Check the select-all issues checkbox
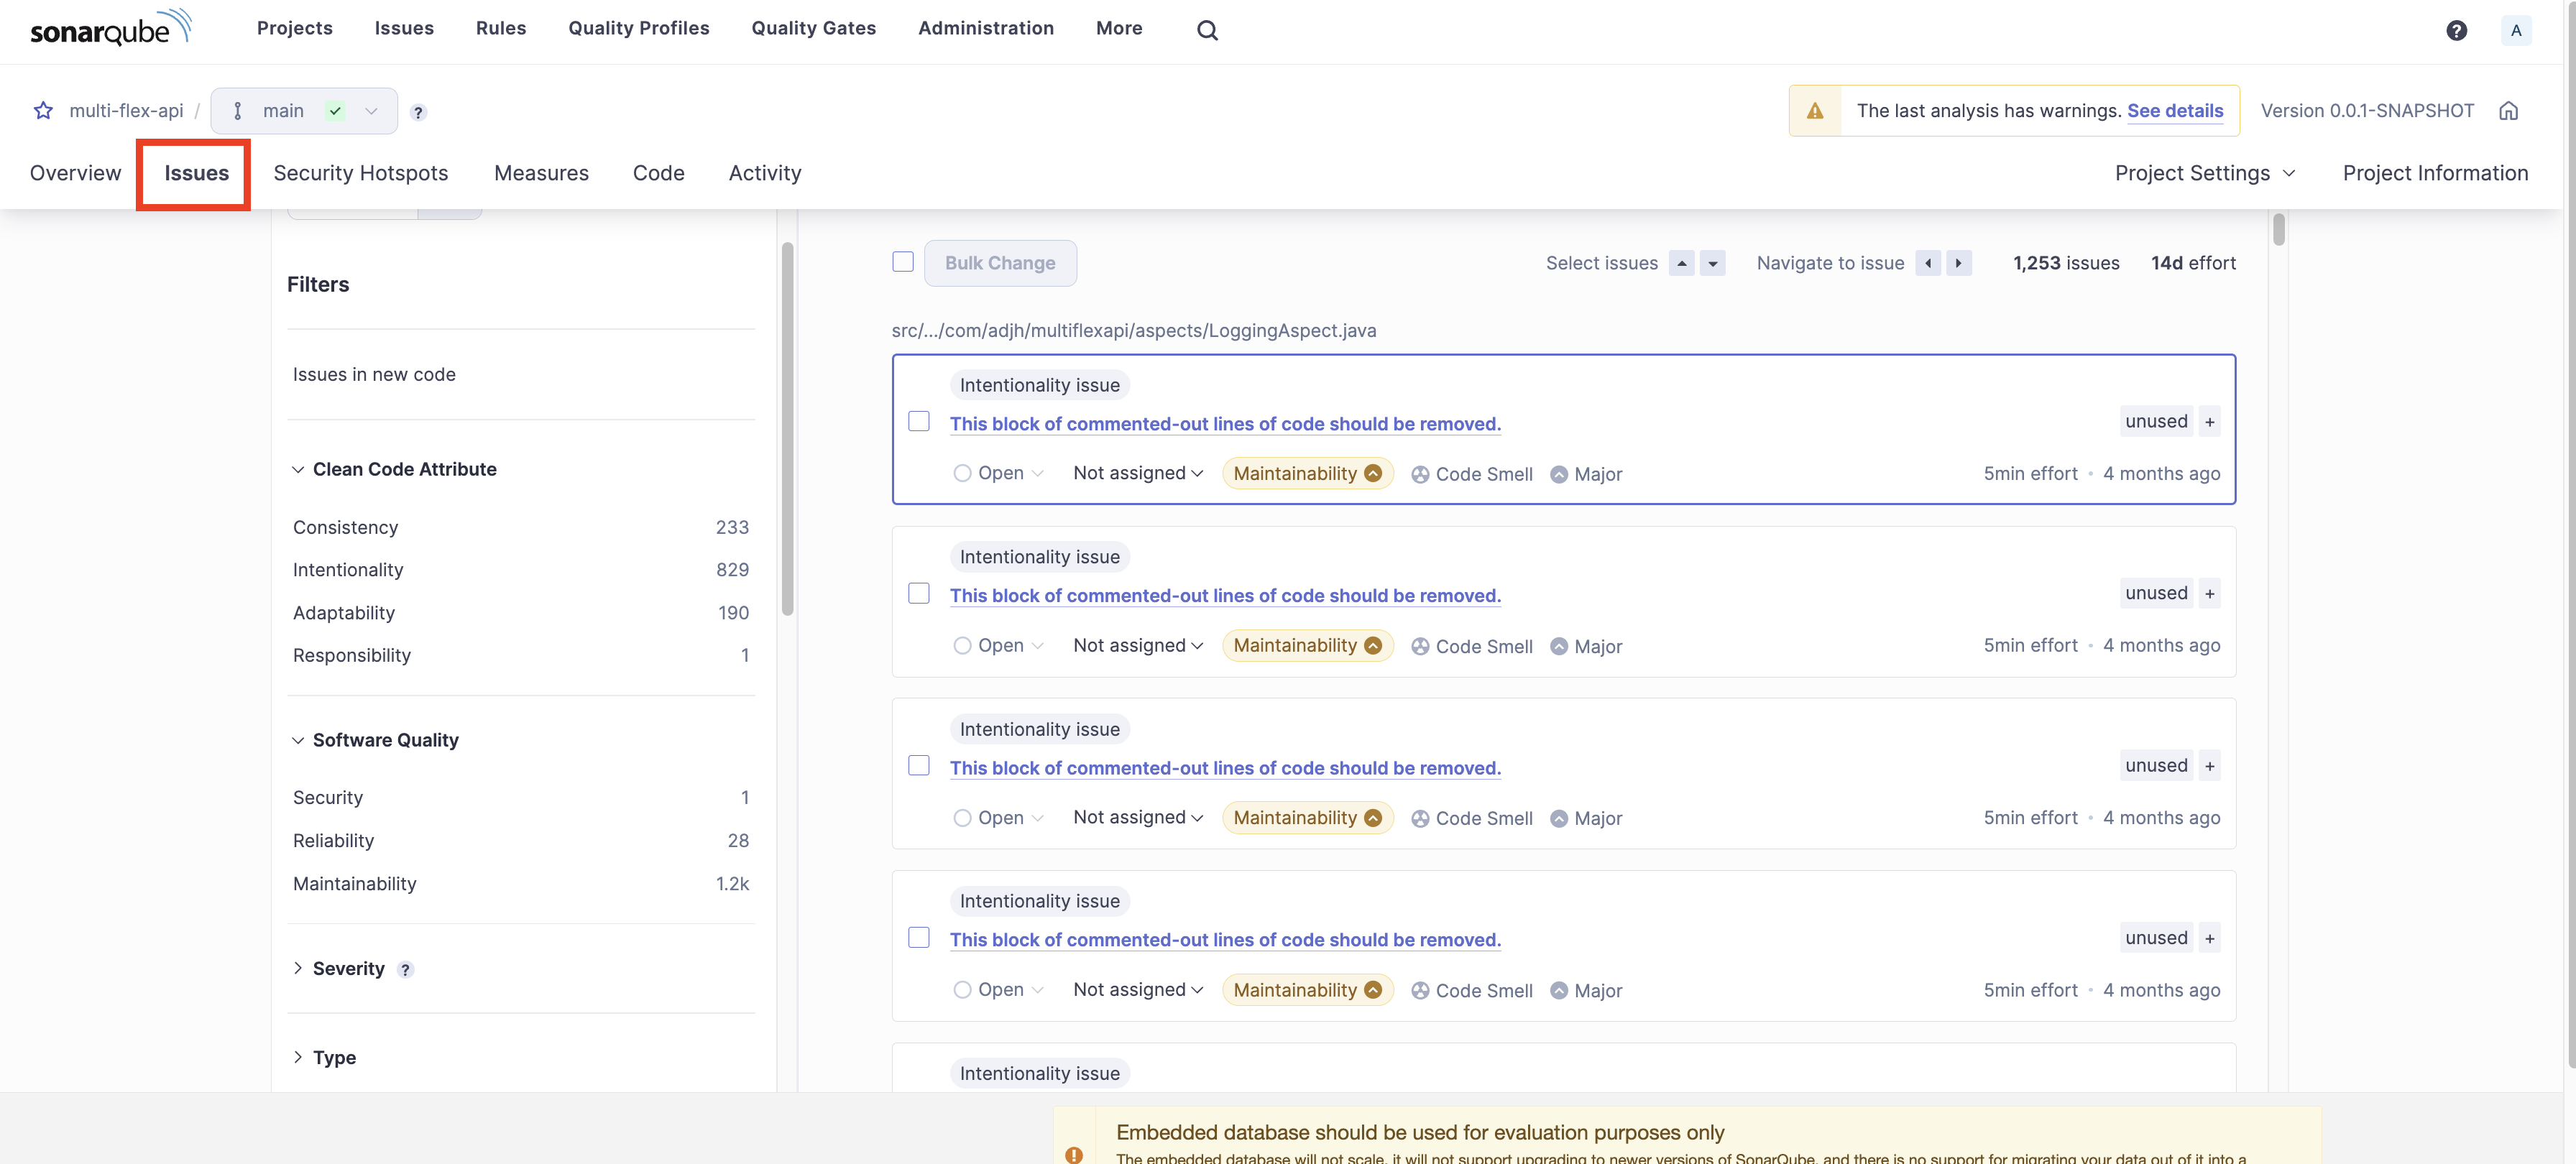Screen dimensions: 2576x1164 point(902,262)
